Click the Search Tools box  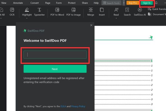tap(111, 3)
